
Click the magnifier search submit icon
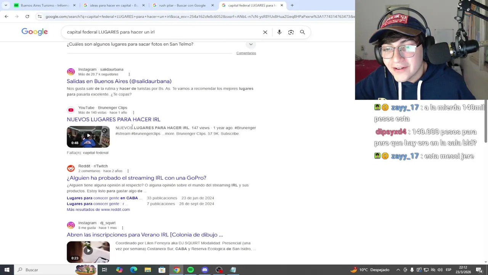pos(302,32)
